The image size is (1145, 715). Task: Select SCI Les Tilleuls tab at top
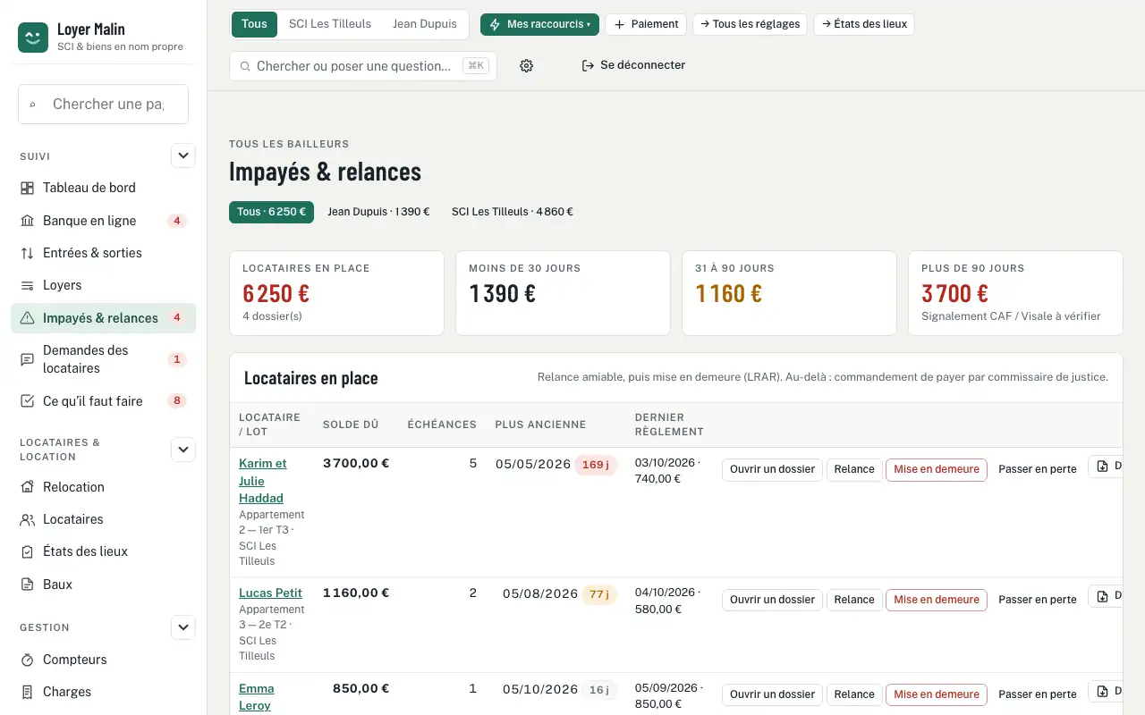tap(330, 24)
